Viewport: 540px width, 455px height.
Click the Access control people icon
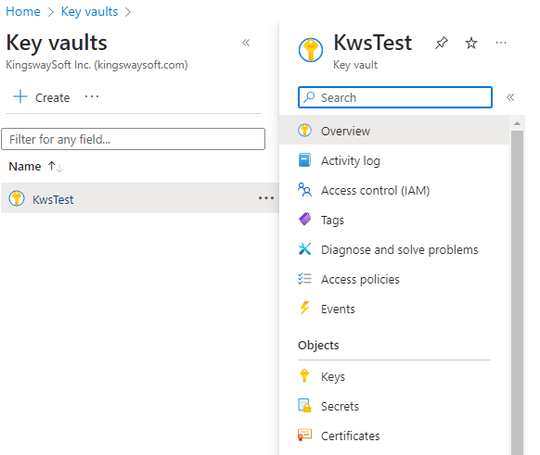[x=304, y=190]
